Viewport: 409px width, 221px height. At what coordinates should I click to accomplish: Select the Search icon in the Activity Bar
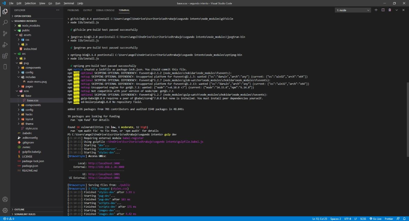pyautogui.click(x=5, y=22)
